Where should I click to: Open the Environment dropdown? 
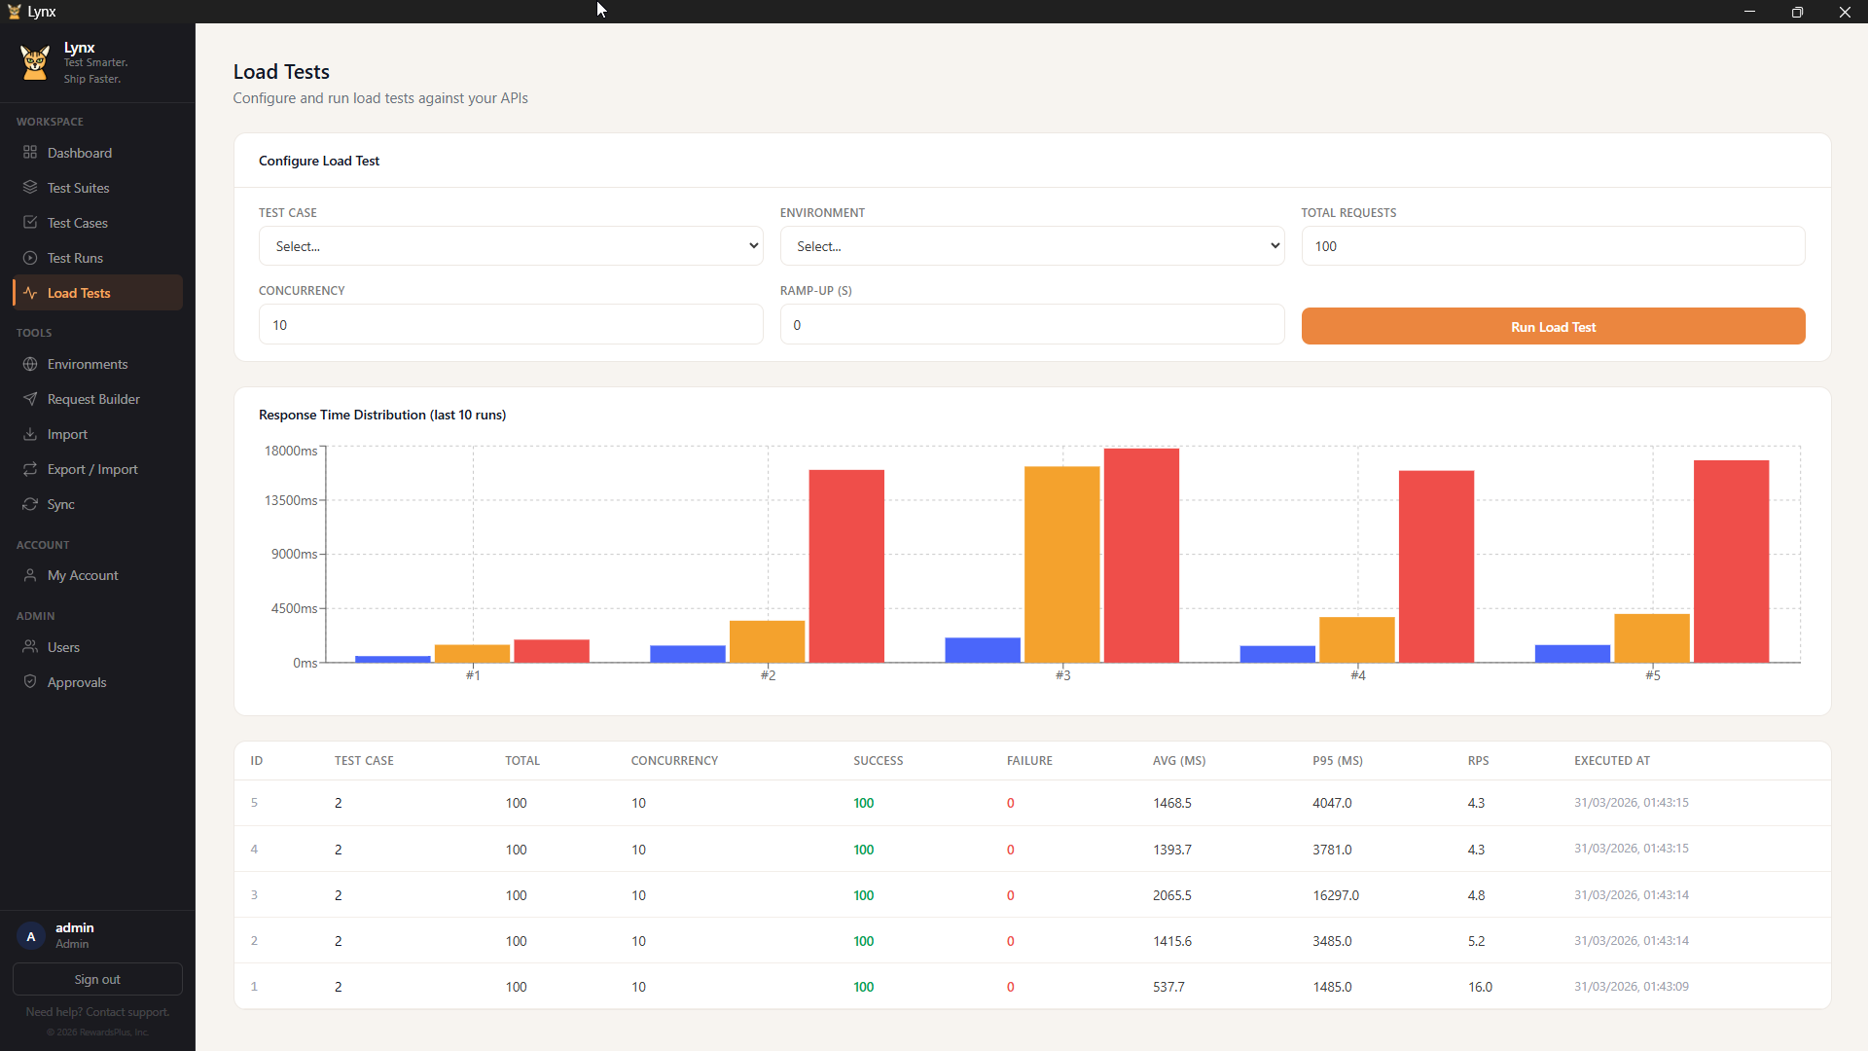1031,246
